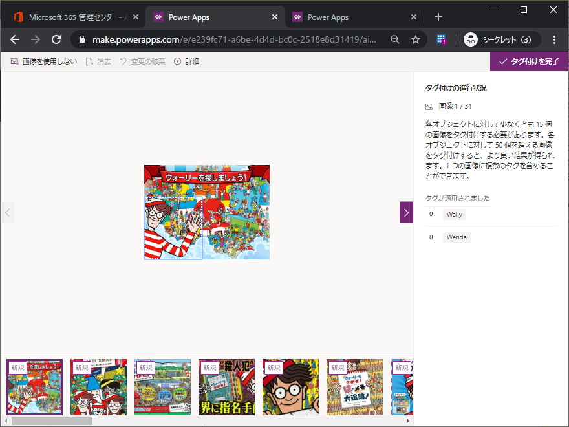
Task: Click the browser back arrow
Action: tap(15, 39)
